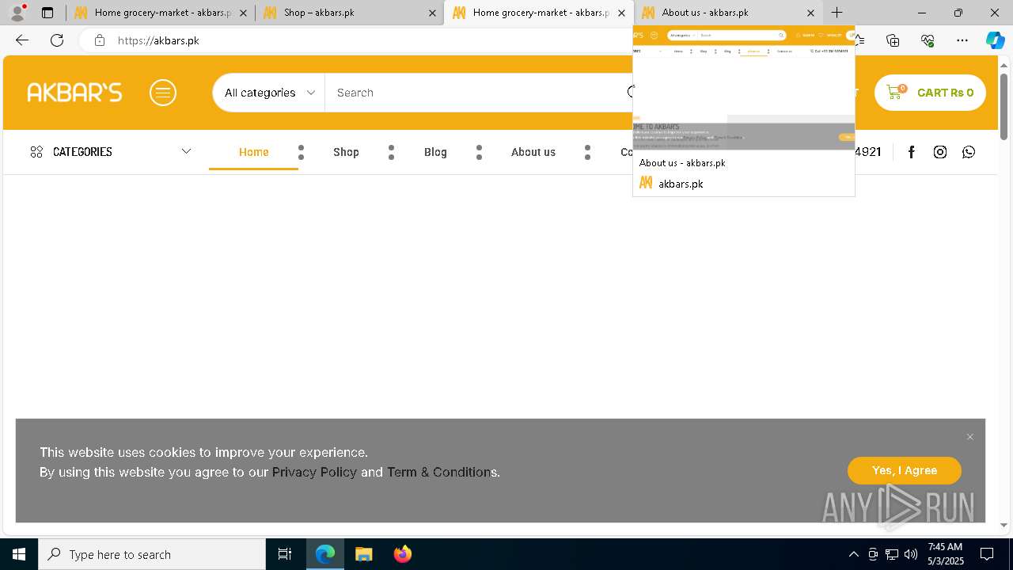This screenshot has width=1013, height=570.
Task: Close the first Home grocery-market tab
Action: (x=244, y=13)
